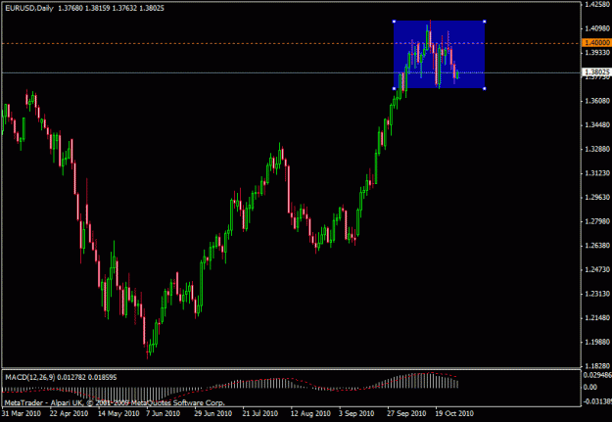Click the 7 Jun 2010 date label
The width and height of the screenshot is (612, 422).
click(164, 413)
